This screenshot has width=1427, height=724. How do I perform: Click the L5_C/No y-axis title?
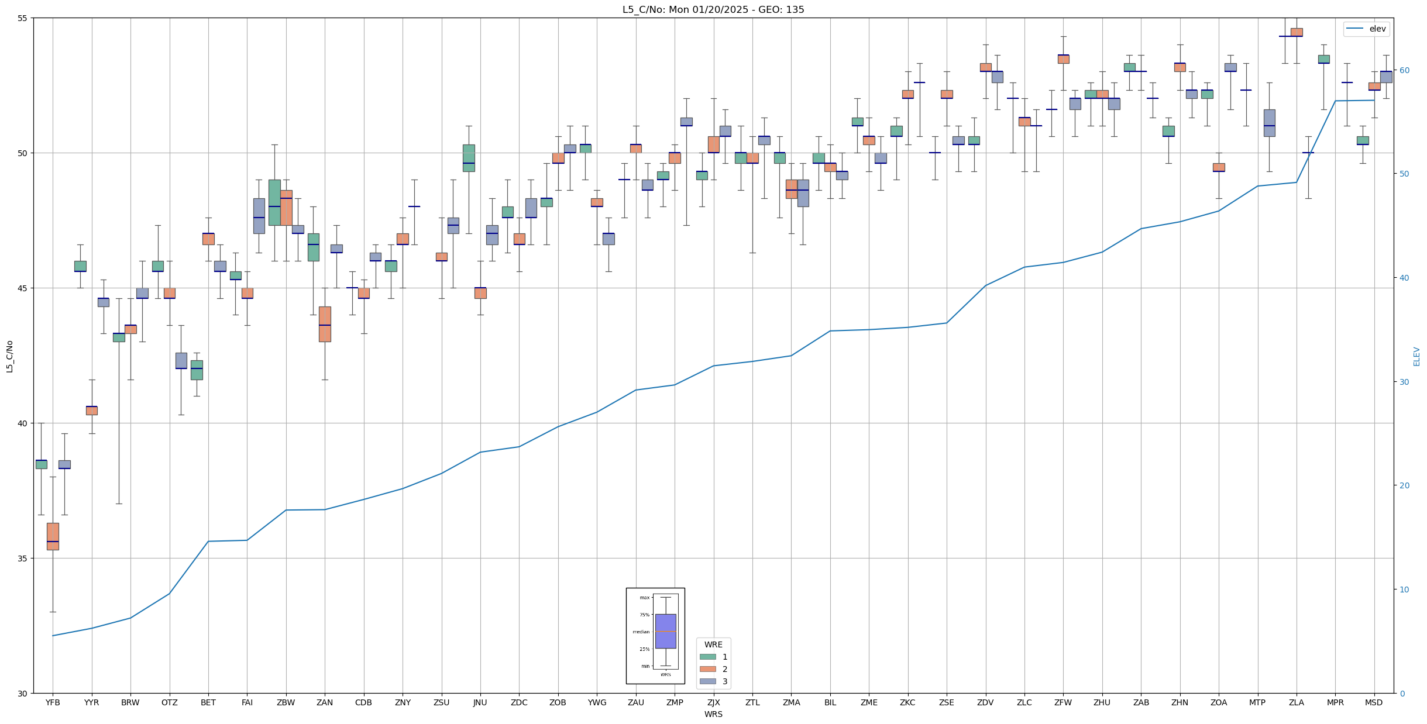9,356
